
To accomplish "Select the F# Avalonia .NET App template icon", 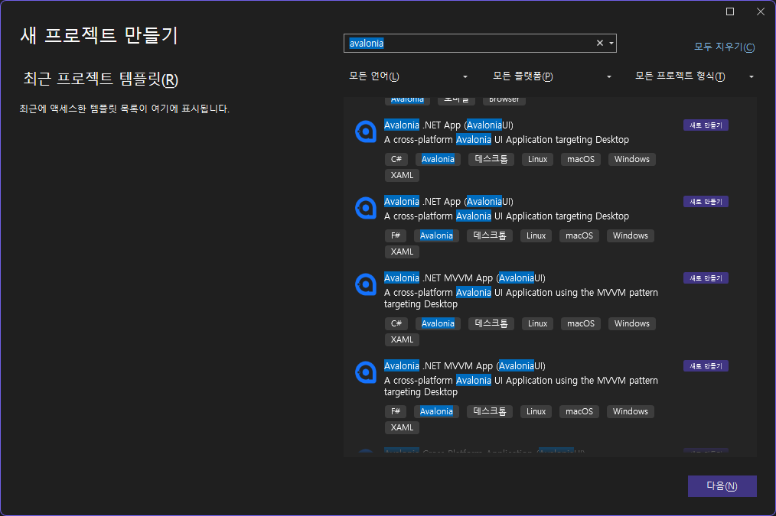I will [x=366, y=208].
